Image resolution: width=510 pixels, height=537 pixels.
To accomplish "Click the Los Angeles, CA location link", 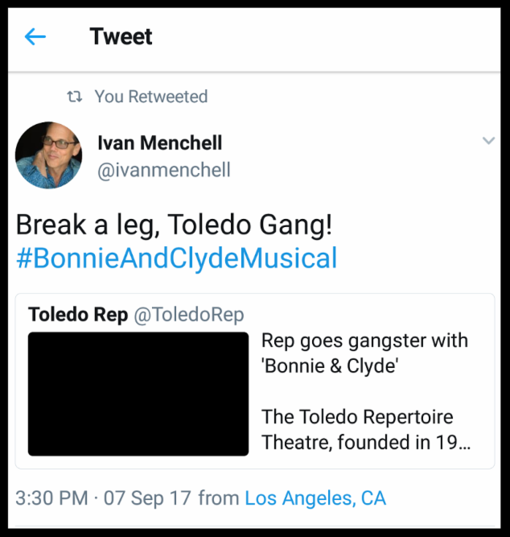I will click(x=315, y=498).
